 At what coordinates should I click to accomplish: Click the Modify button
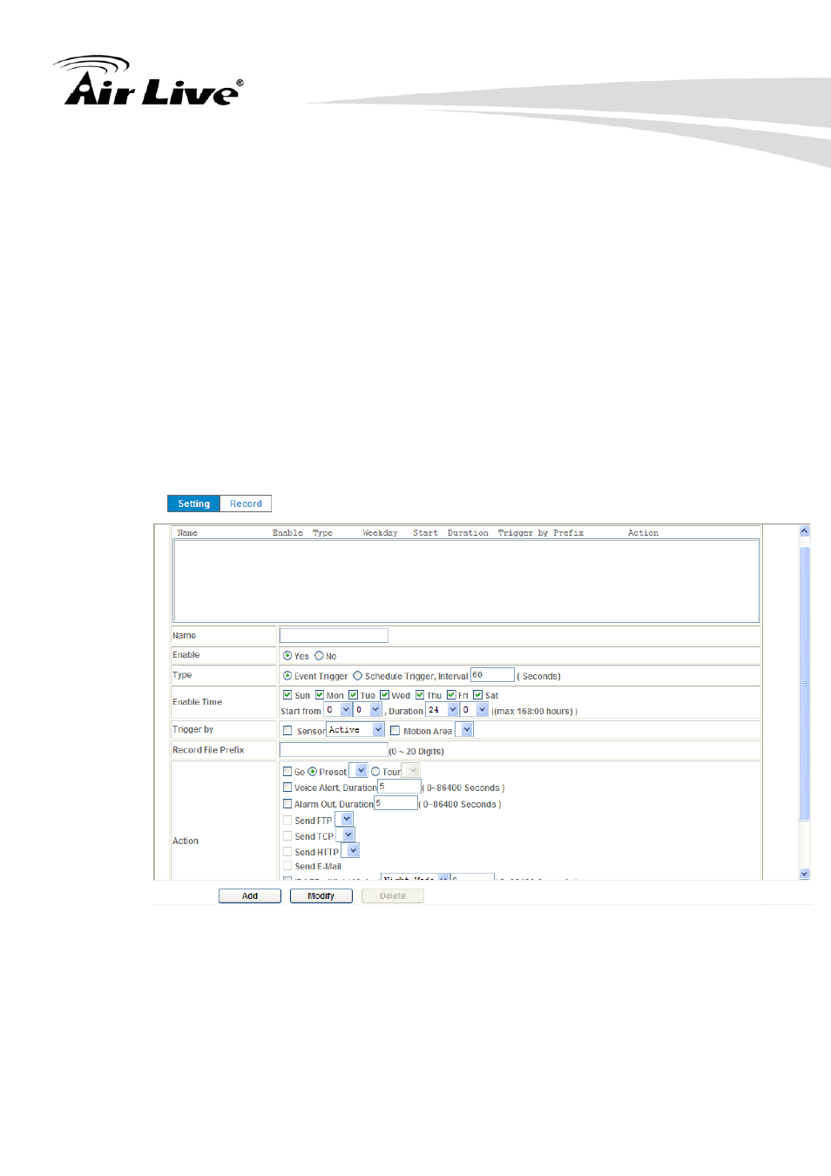[x=321, y=896]
